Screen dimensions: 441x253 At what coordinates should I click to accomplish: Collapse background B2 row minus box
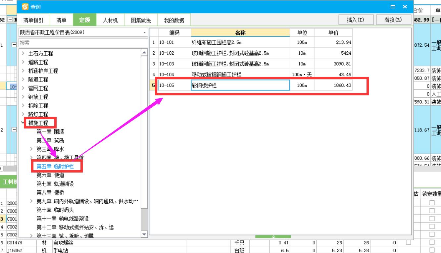click(10, 20)
